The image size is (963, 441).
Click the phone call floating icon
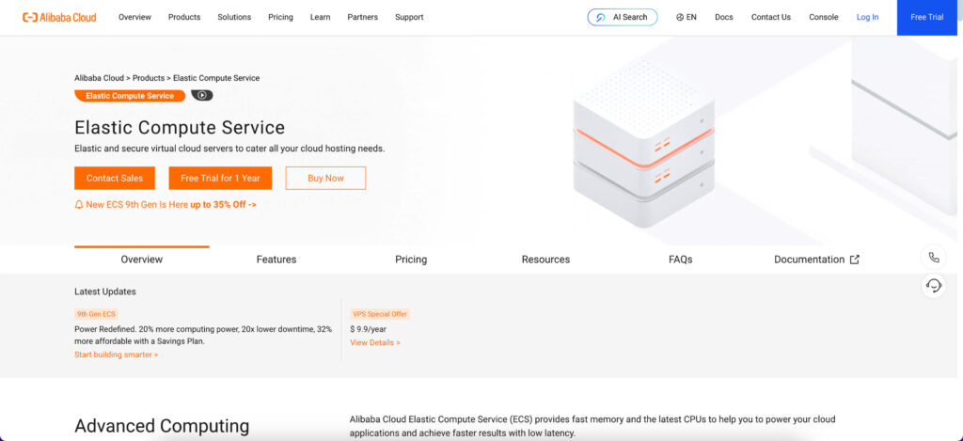click(934, 258)
